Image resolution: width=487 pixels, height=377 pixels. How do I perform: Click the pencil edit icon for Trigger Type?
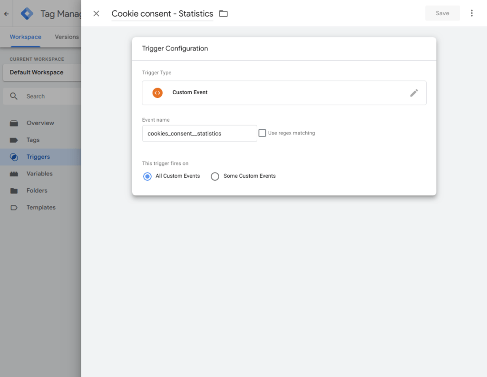click(414, 93)
